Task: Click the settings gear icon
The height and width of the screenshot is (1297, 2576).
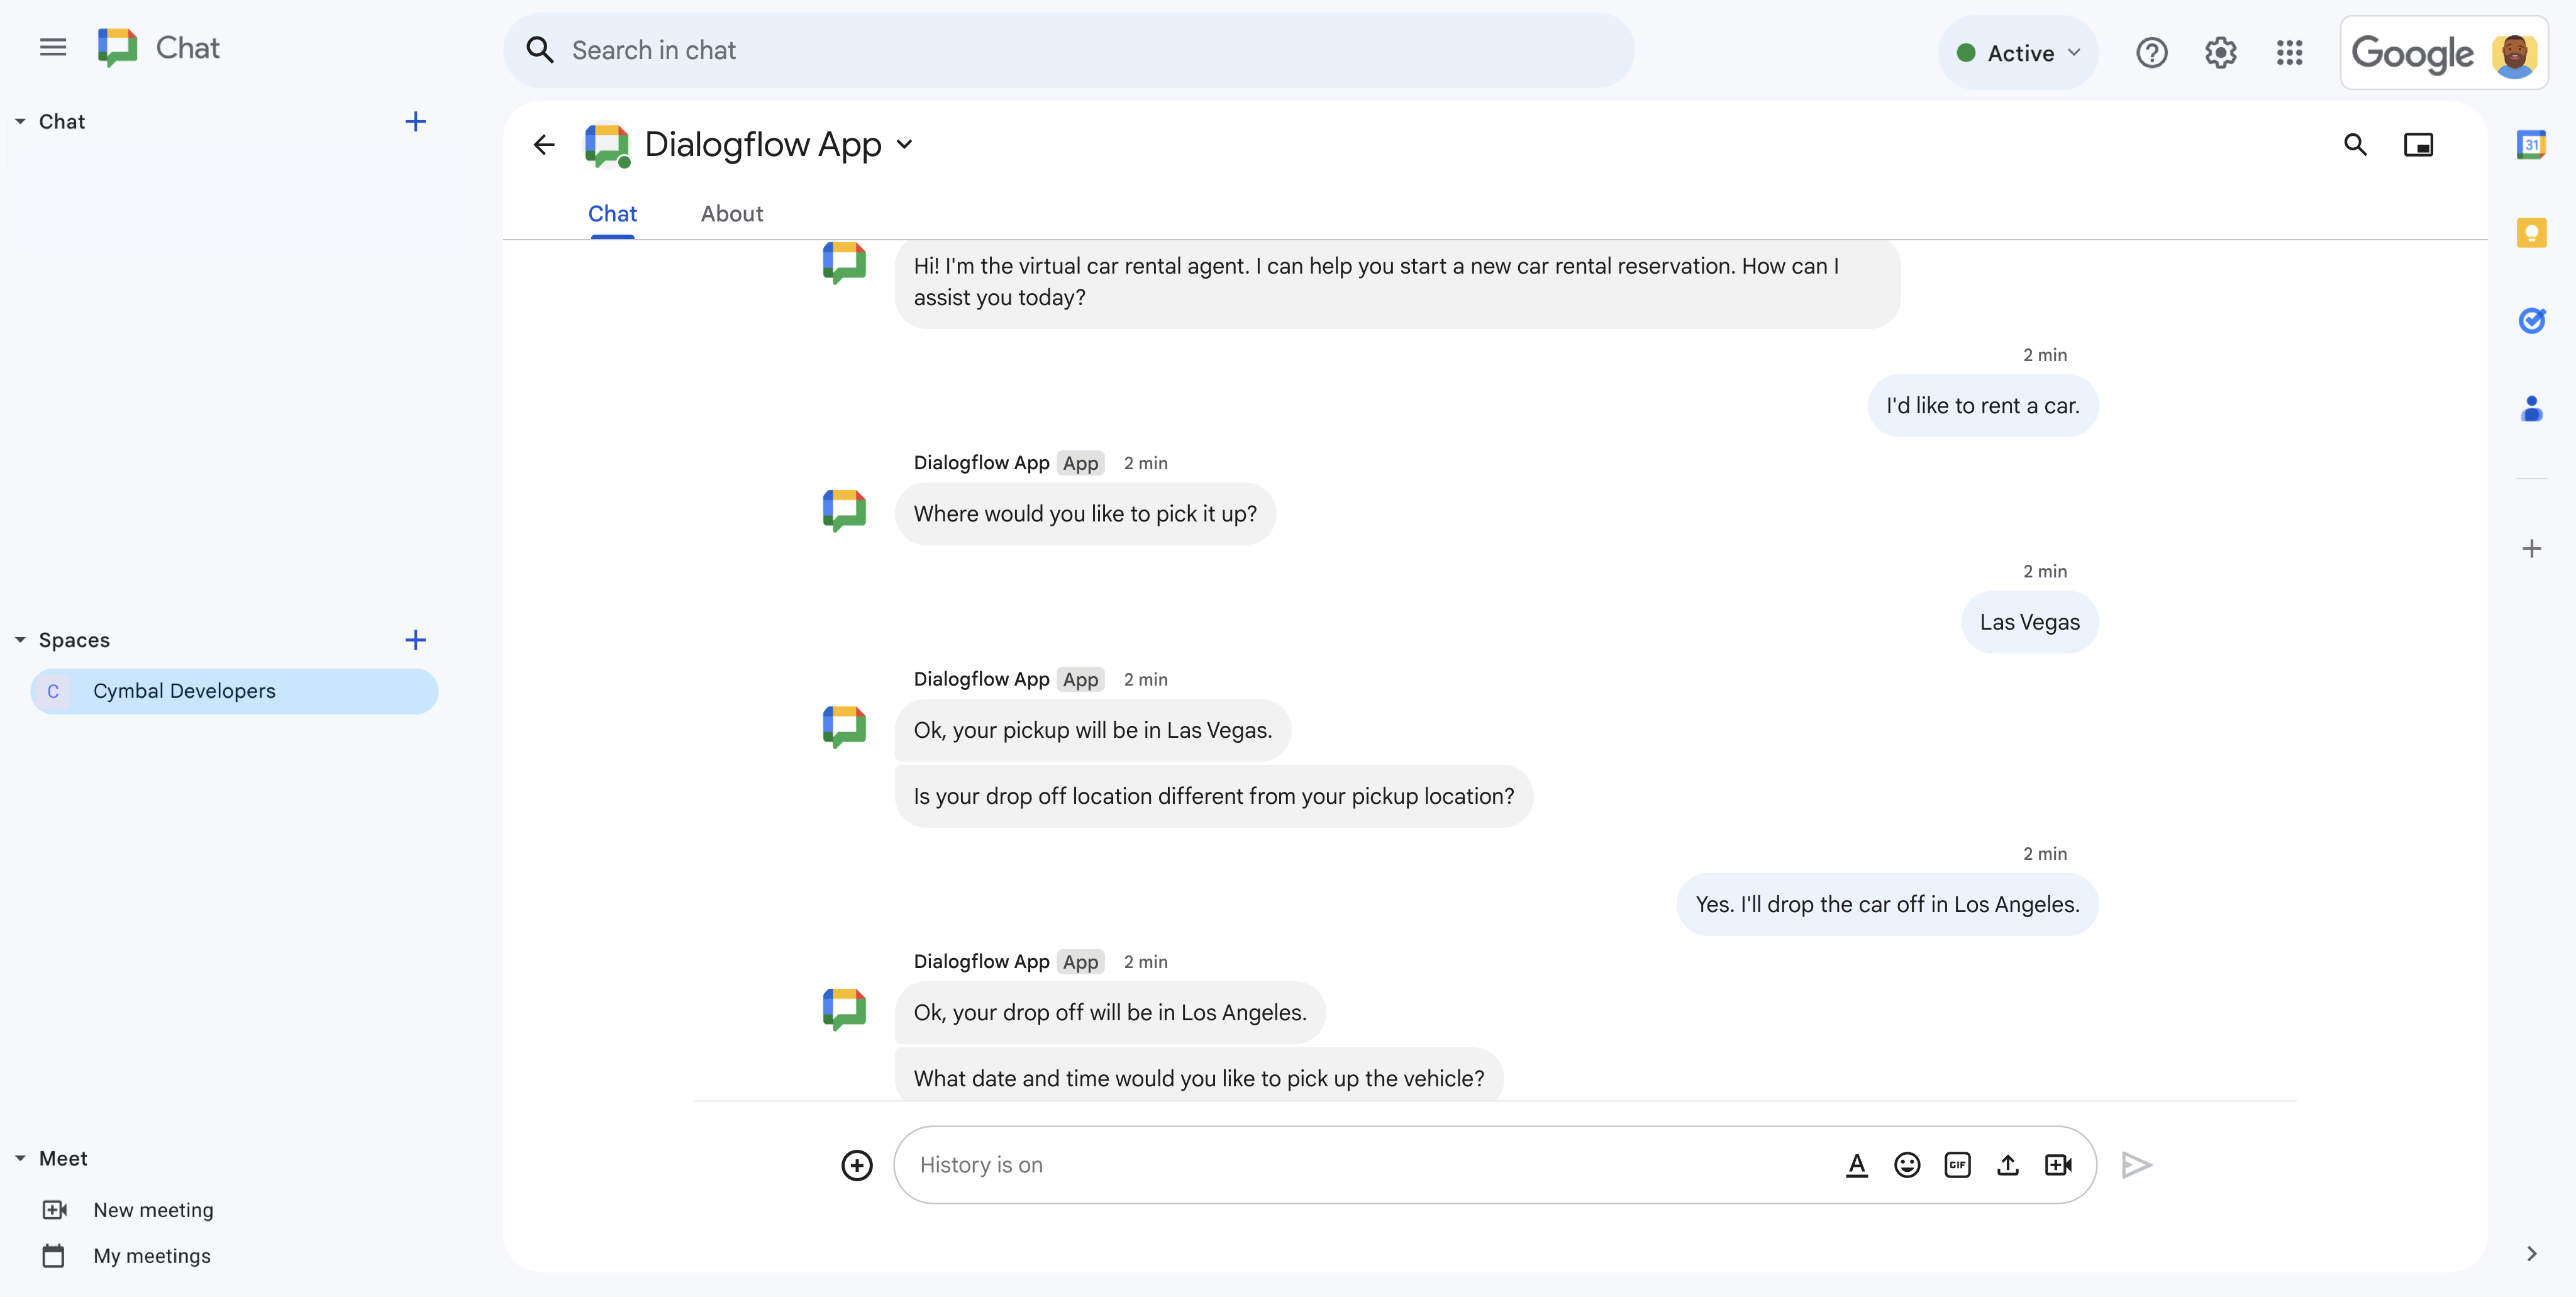Action: point(2221,50)
